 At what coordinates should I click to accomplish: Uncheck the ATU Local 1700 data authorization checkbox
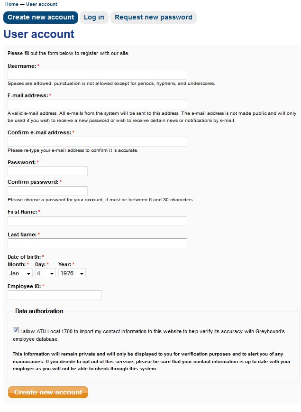[16, 330]
